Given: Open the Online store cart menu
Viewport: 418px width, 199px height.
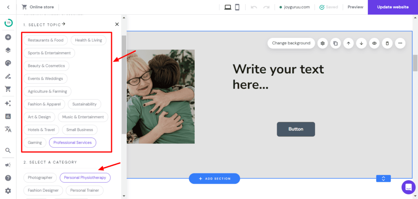Looking at the screenshot, I should click(38, 7).
